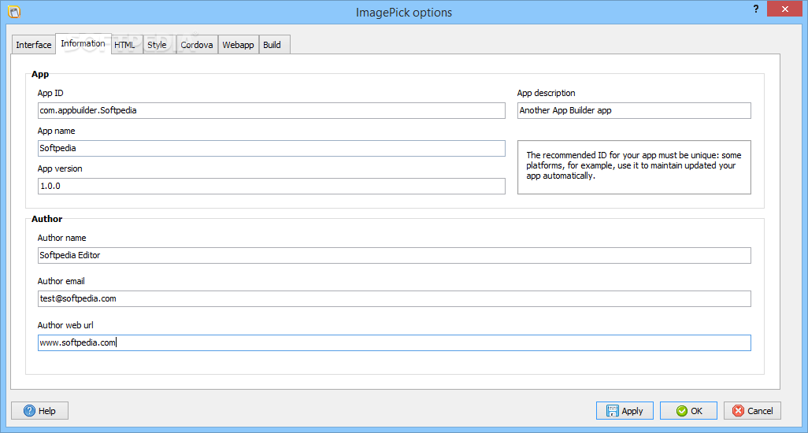
Task: Click the ImagePick app icon in title bar
Action: (14, 11)
